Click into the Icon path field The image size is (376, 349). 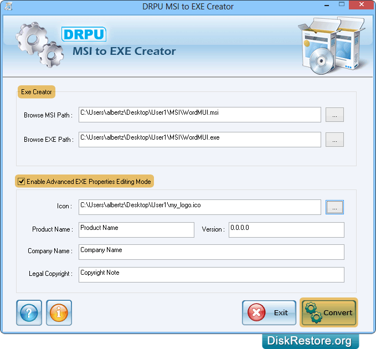click(x=200, y=207)
